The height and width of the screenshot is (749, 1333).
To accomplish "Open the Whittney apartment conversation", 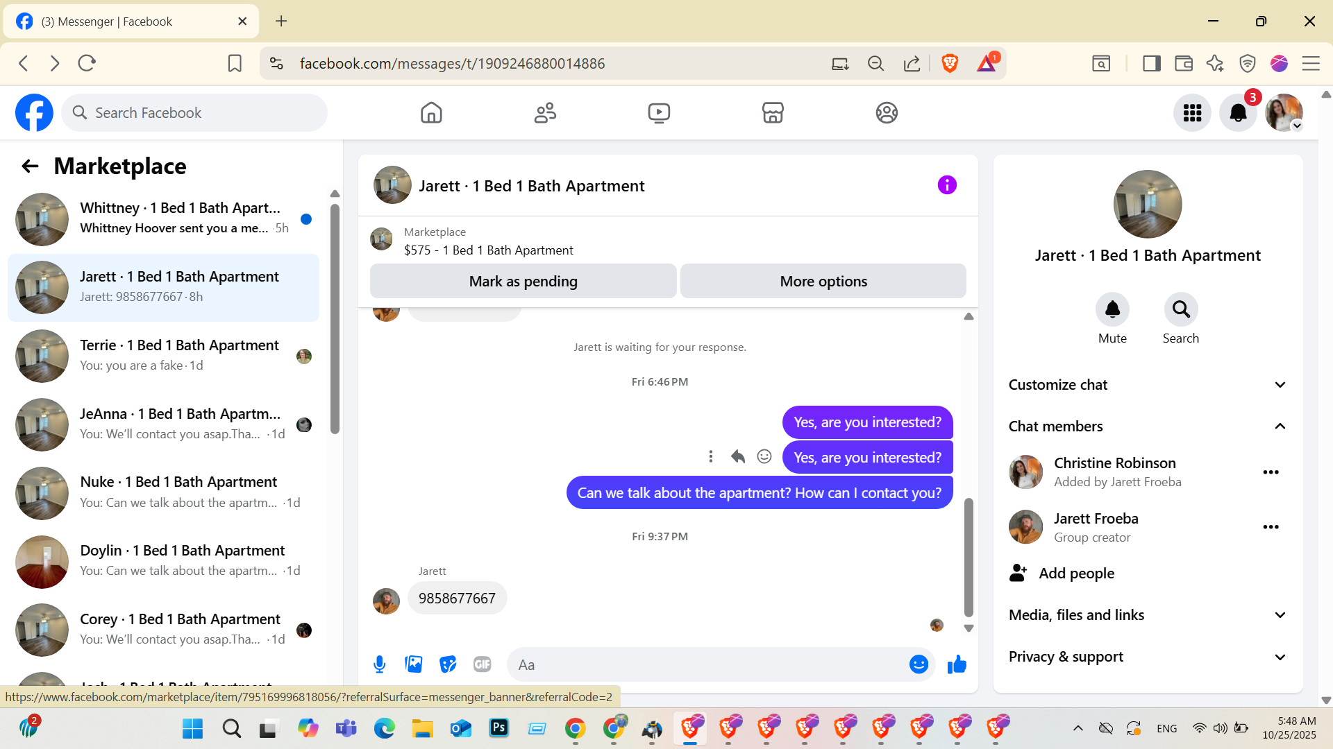I will 164,219.
